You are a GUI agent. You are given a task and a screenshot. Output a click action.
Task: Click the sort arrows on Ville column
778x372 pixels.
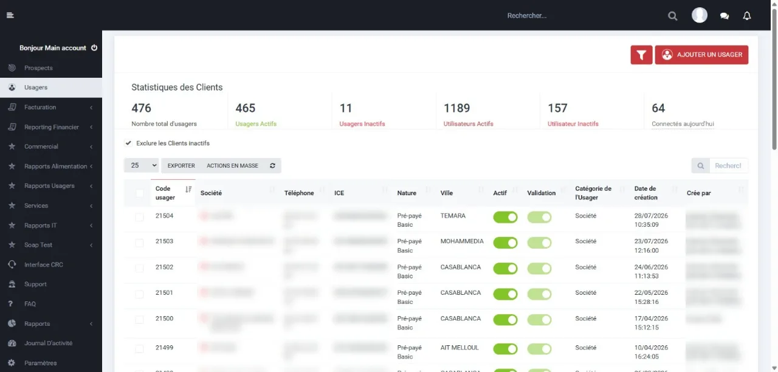pos(481,191)
